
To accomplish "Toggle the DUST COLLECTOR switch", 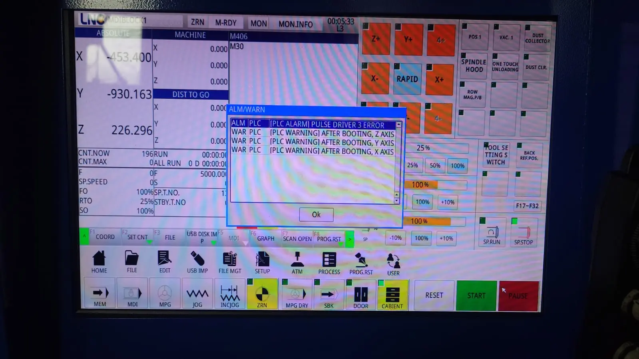I will tap(537, 38).
